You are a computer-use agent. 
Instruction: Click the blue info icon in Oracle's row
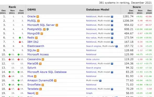point(112,16)
